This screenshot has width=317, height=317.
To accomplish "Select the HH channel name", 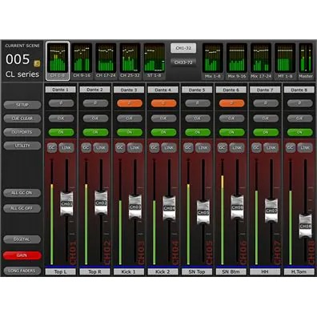I will pos(265,272).
